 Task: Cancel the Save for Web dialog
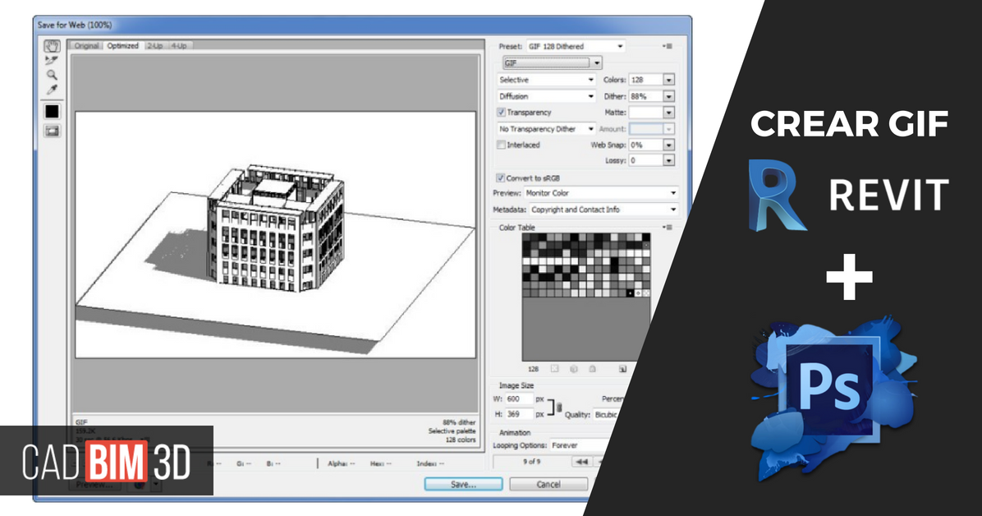[548, 484]
